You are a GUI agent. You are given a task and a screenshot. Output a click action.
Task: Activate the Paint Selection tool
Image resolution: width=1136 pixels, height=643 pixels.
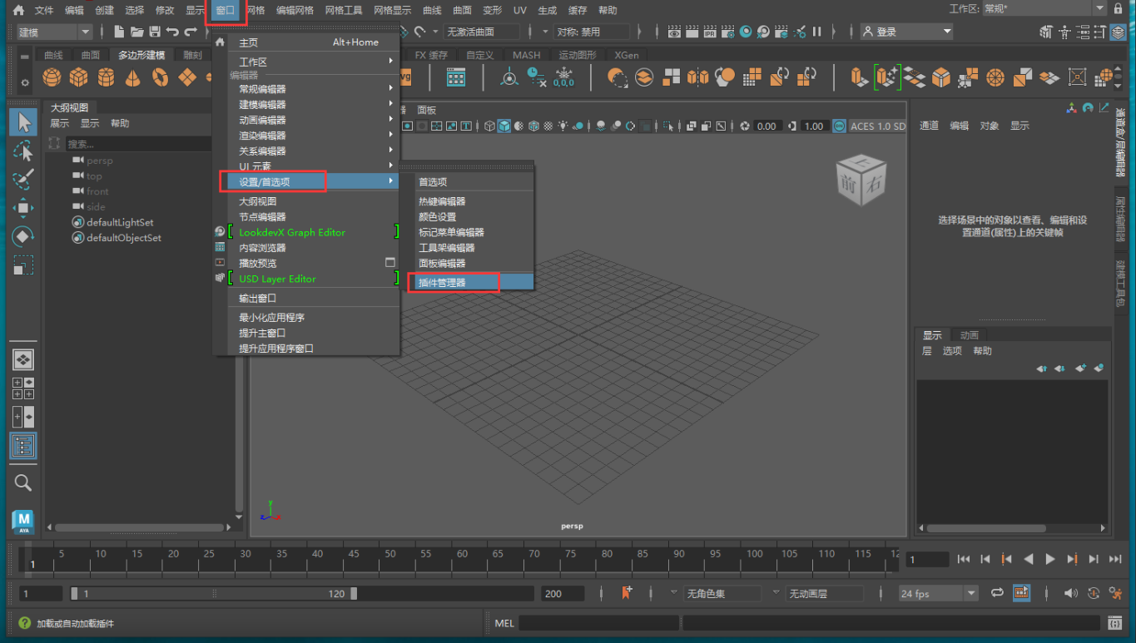click(23, 179)
